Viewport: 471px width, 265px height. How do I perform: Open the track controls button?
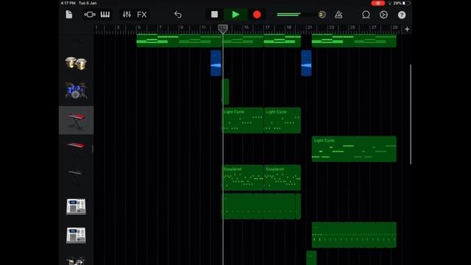tap(90, 15)
